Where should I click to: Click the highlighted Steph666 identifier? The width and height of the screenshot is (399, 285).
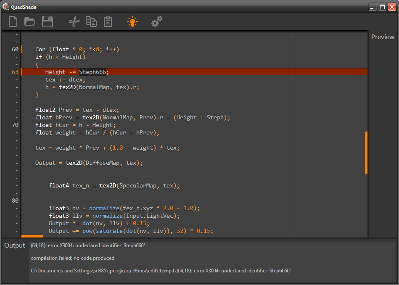[x=92, y=72]
